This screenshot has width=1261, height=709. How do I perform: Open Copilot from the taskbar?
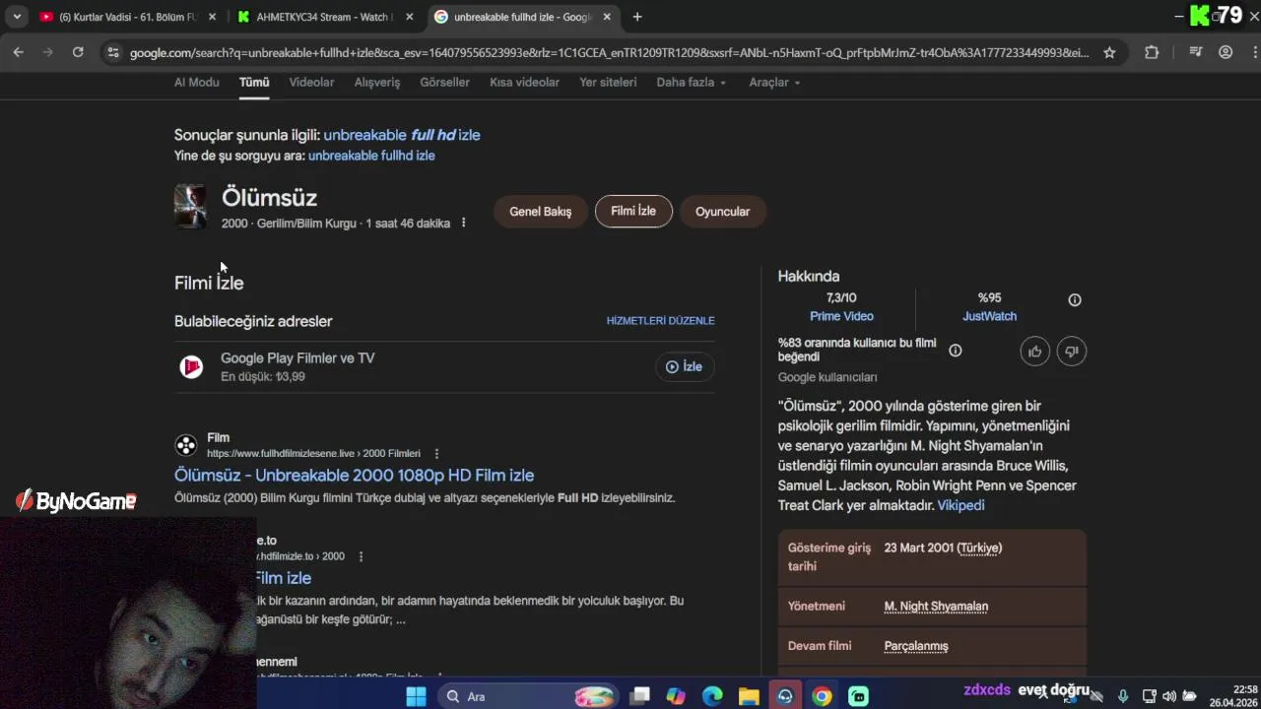click(x=676, y=696)
